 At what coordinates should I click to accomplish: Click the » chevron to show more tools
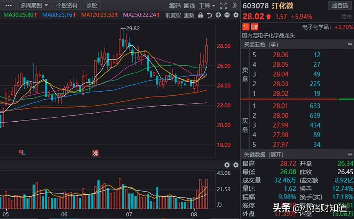pos(235,6)
